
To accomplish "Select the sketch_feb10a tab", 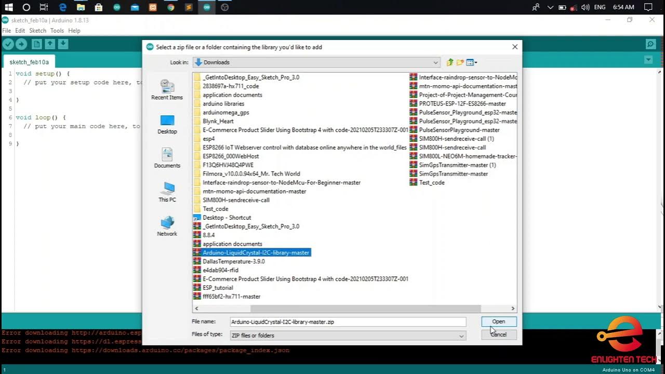I will click(29, 62).
